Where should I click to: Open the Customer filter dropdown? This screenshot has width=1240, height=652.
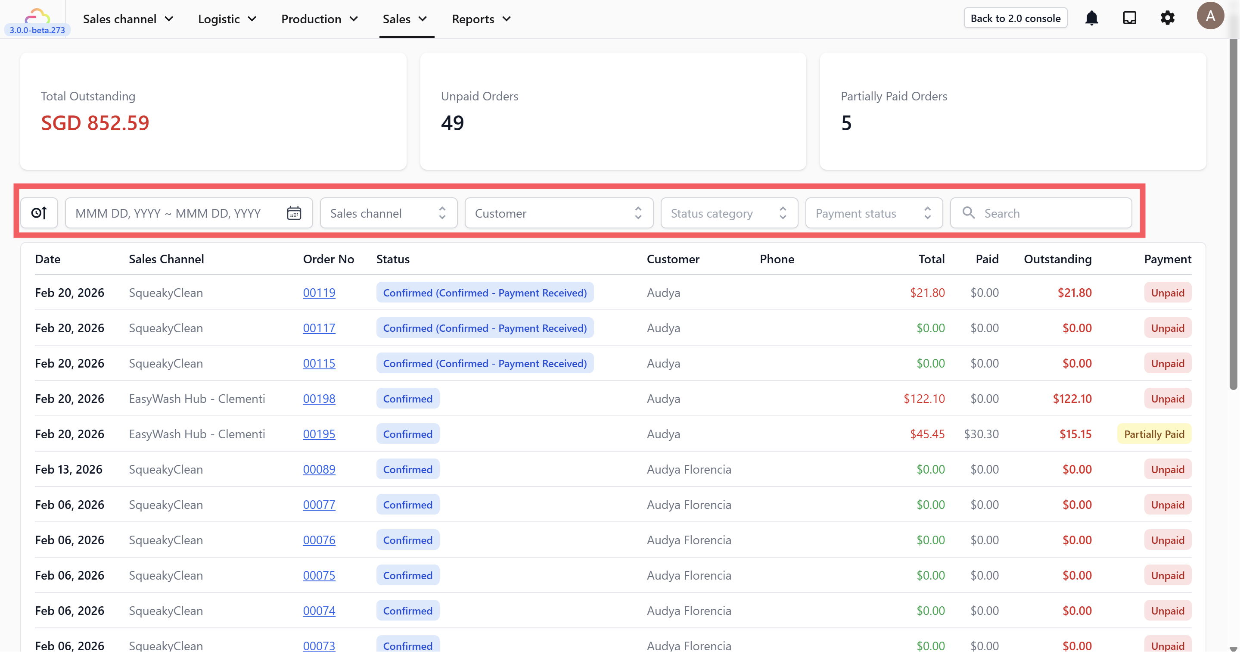point(558,213)
